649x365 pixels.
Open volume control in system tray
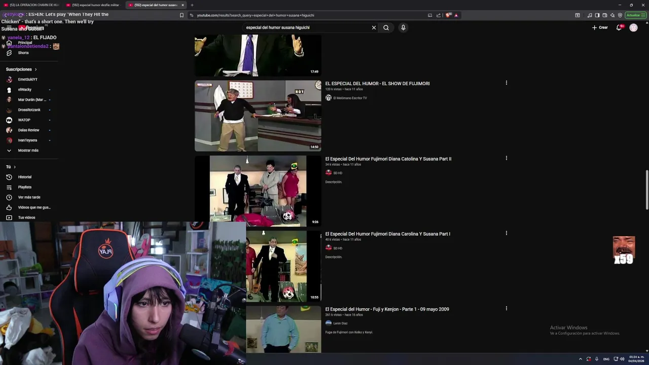[622, 359]
